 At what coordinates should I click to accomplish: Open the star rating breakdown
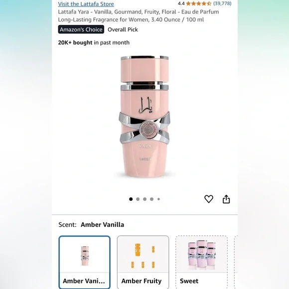pyautogui.click(x=198, y=3)
